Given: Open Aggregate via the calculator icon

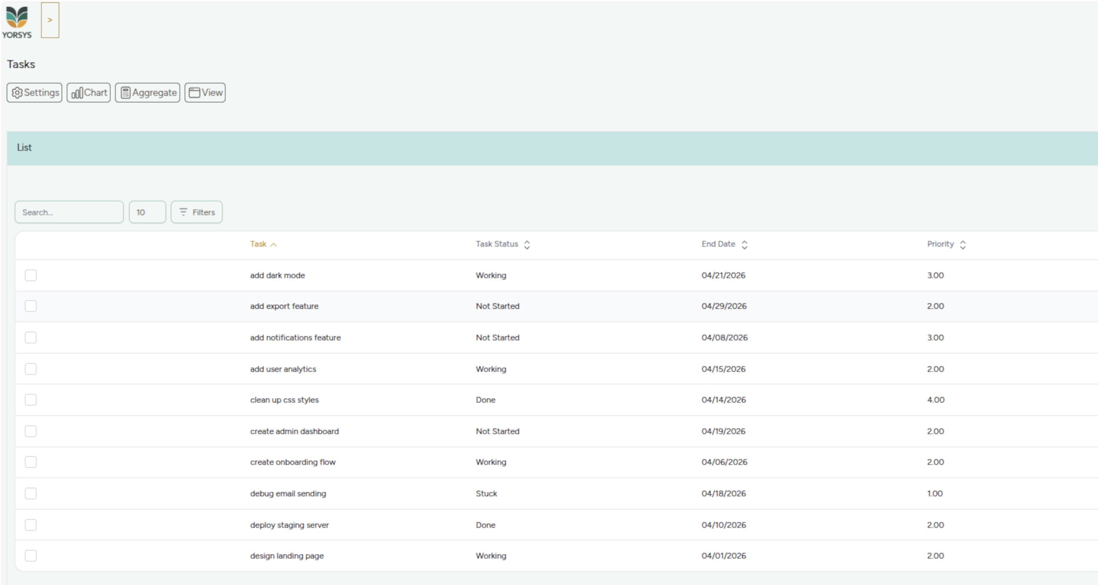Looking at the screenshot, I should click(125, 93).
